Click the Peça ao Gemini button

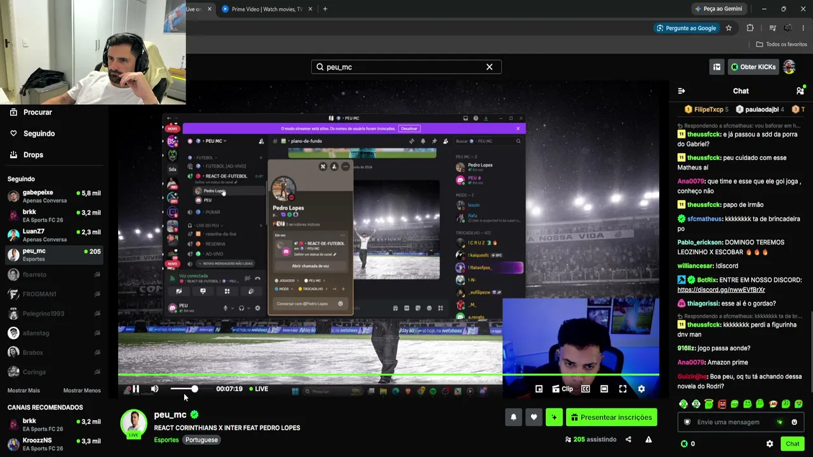(719, 9)
